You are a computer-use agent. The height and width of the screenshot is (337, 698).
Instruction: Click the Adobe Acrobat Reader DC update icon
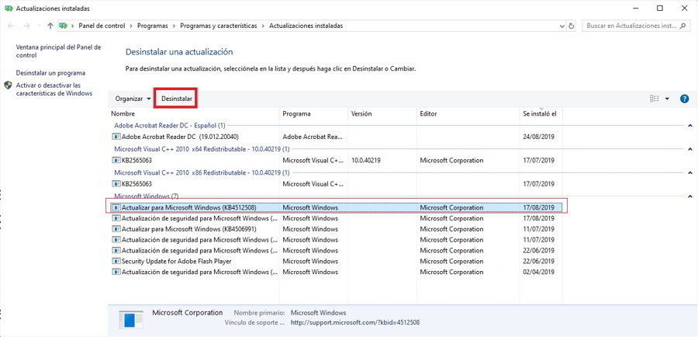(x=116, y=137)
